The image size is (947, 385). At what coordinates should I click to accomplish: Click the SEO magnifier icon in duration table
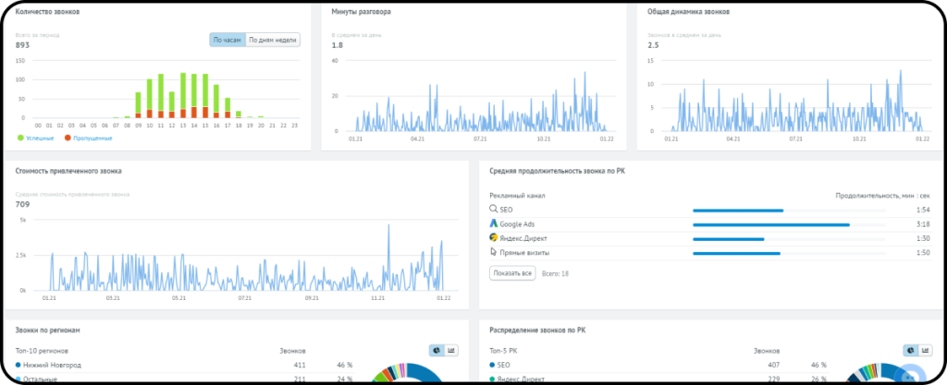tap(494, 209)
